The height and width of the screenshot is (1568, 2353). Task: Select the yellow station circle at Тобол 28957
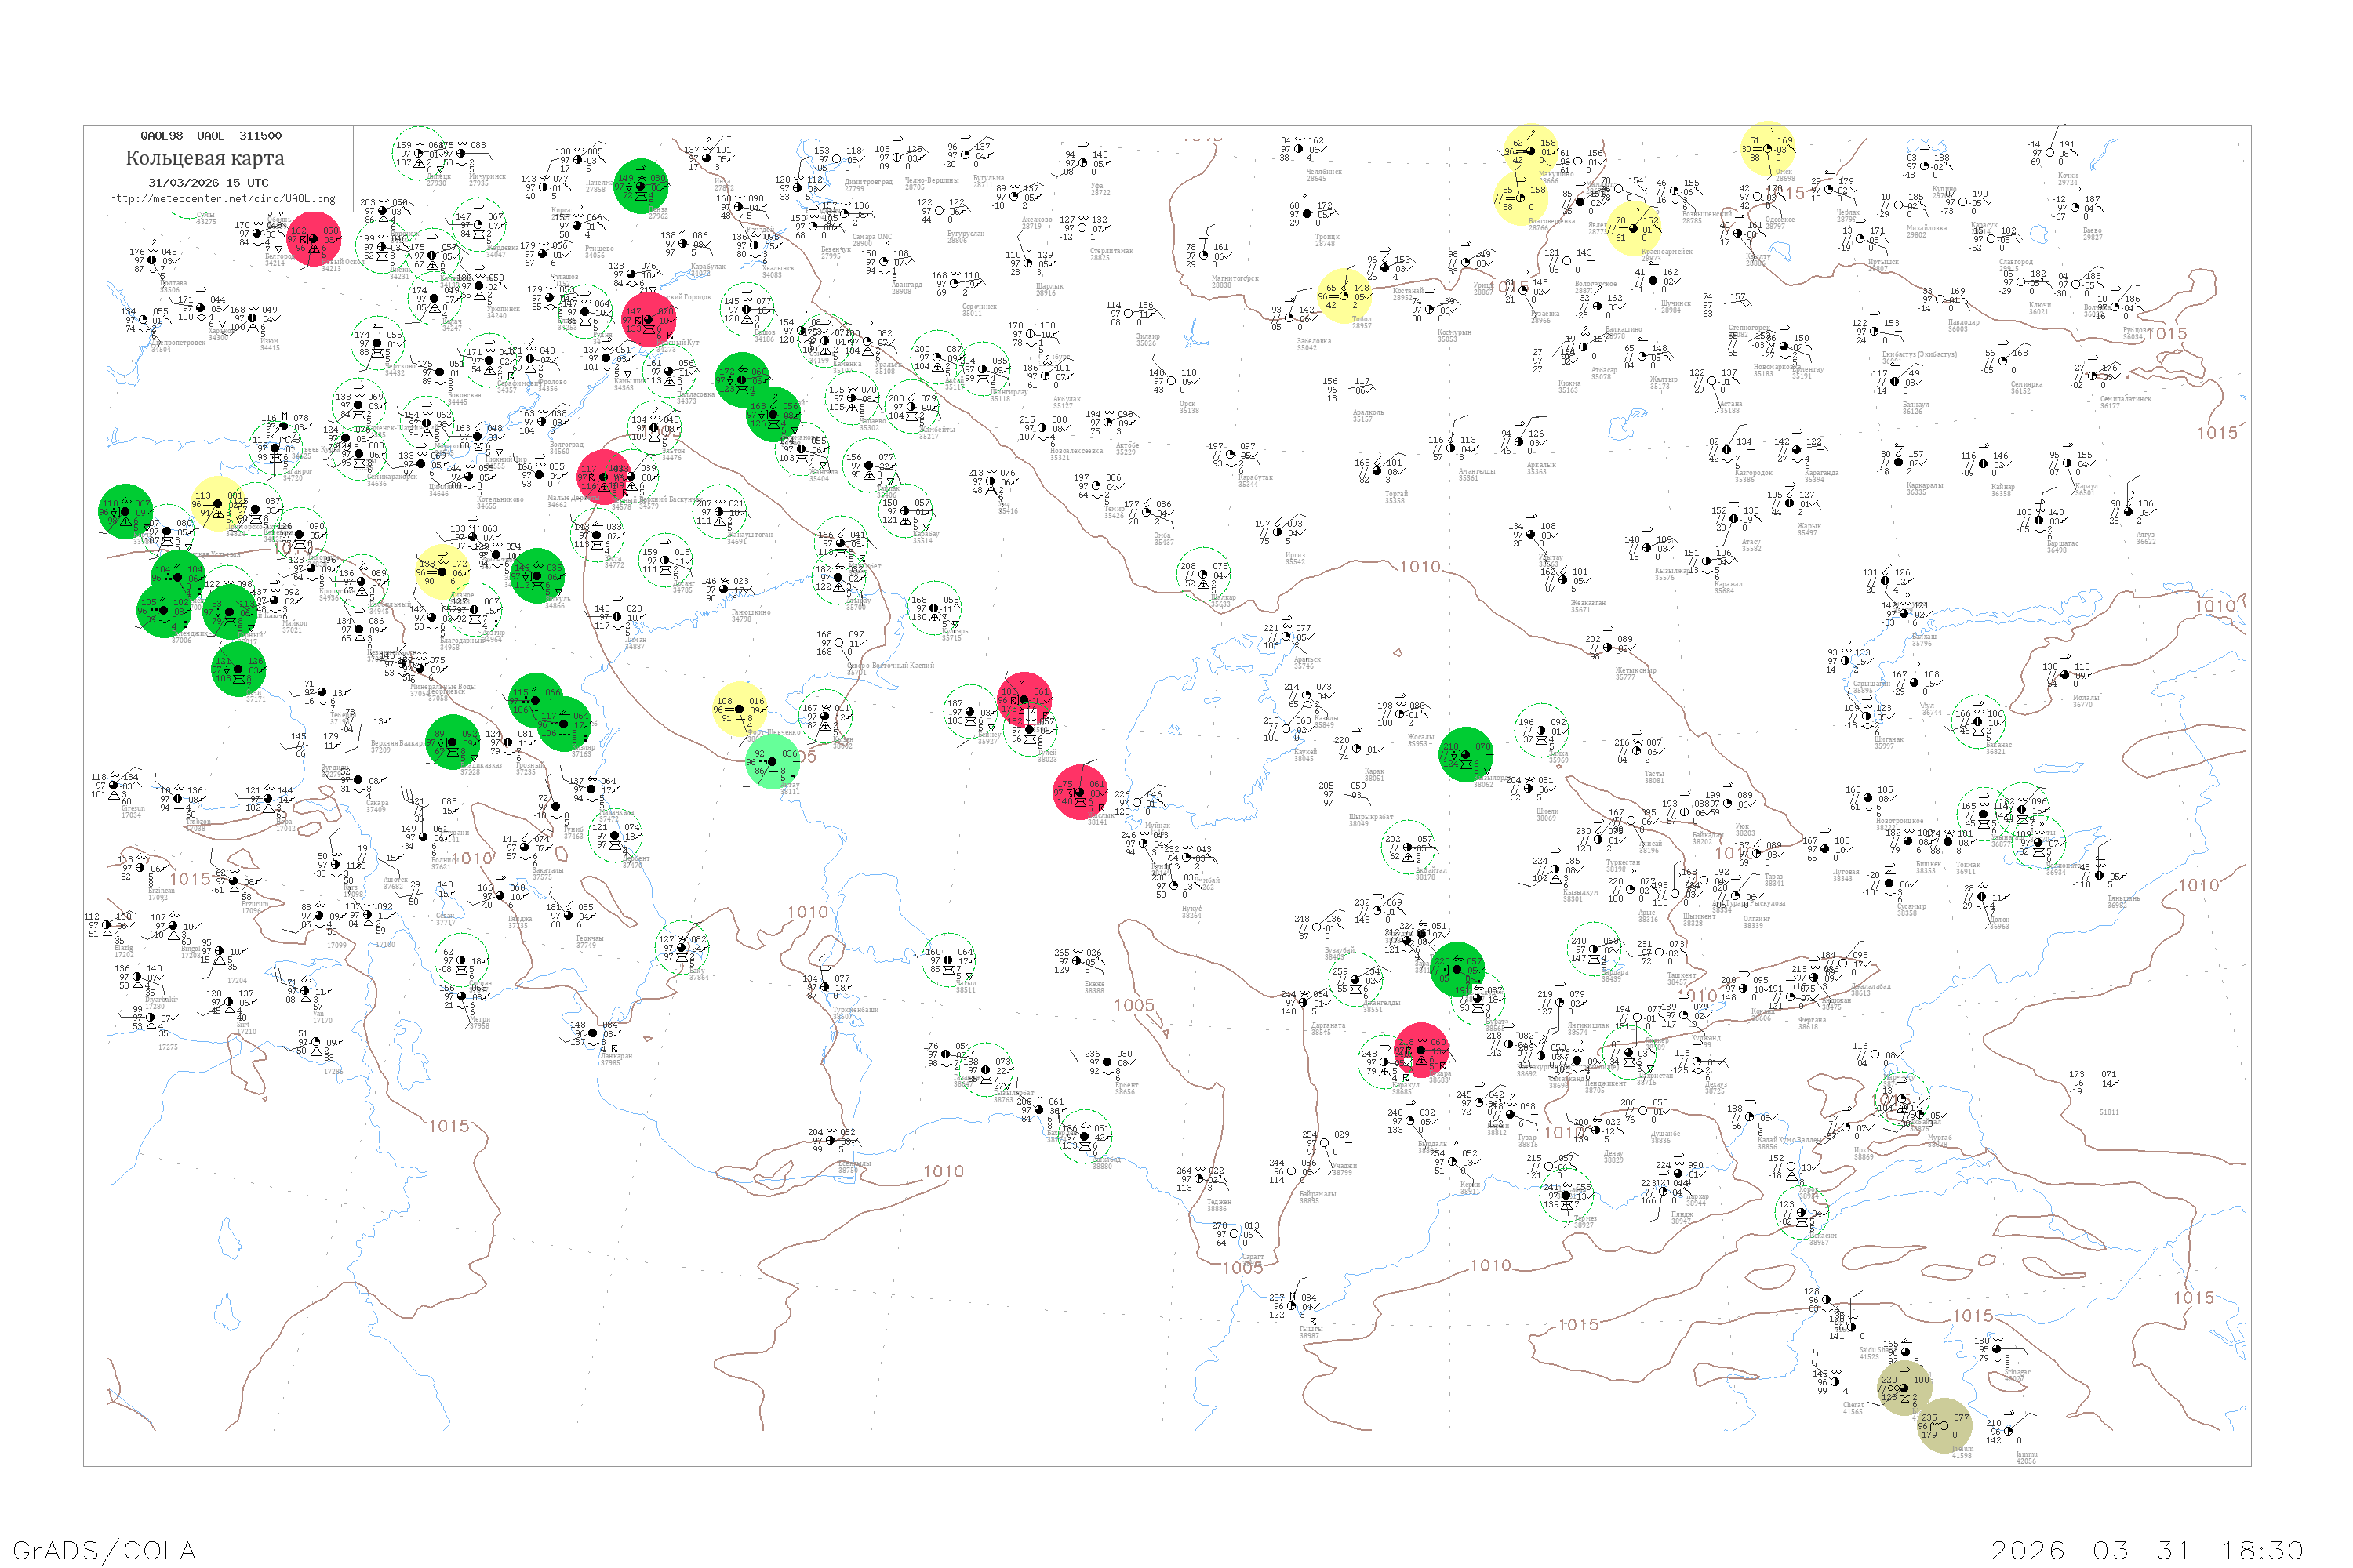point(1344,296)
